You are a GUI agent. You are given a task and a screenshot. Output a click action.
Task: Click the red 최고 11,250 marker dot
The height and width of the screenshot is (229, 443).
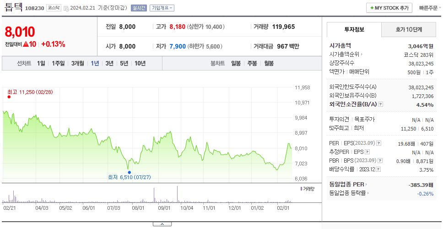pyautogui.click(x=9, y=97)
